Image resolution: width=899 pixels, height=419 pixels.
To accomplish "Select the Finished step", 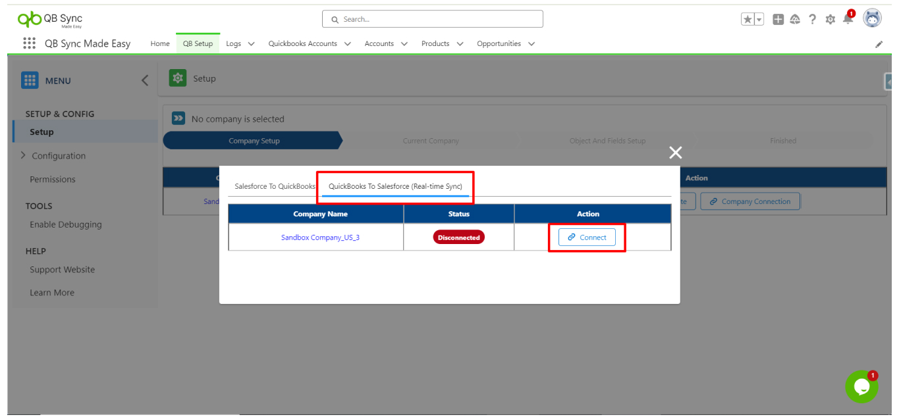I will pyautogui.click(x=783, y=141).
